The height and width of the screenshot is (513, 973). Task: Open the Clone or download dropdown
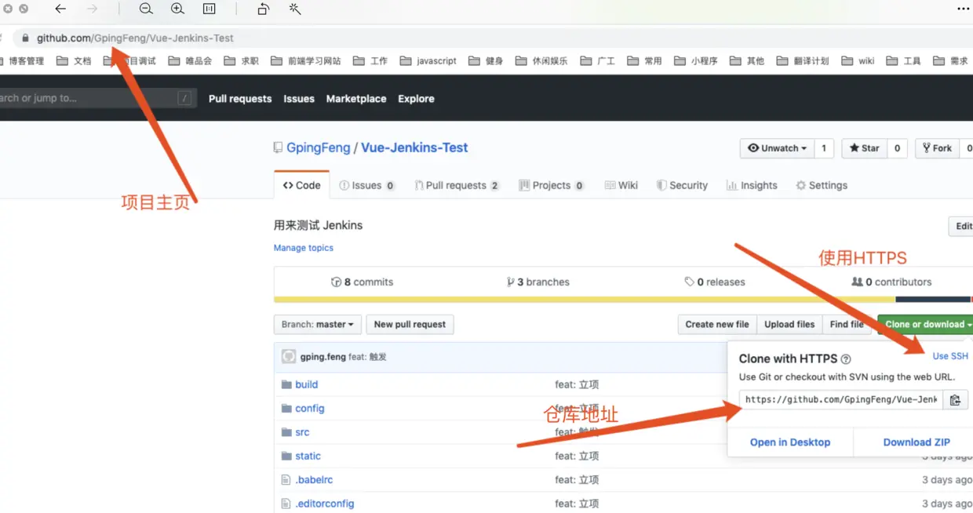point(927,324)
